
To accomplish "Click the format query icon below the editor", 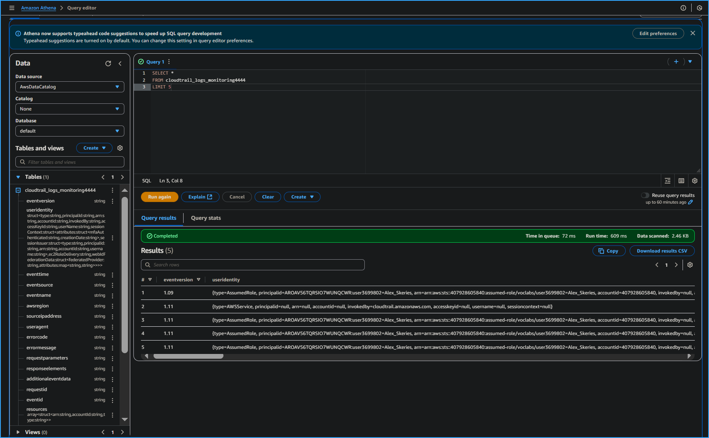I will [668, 180].
